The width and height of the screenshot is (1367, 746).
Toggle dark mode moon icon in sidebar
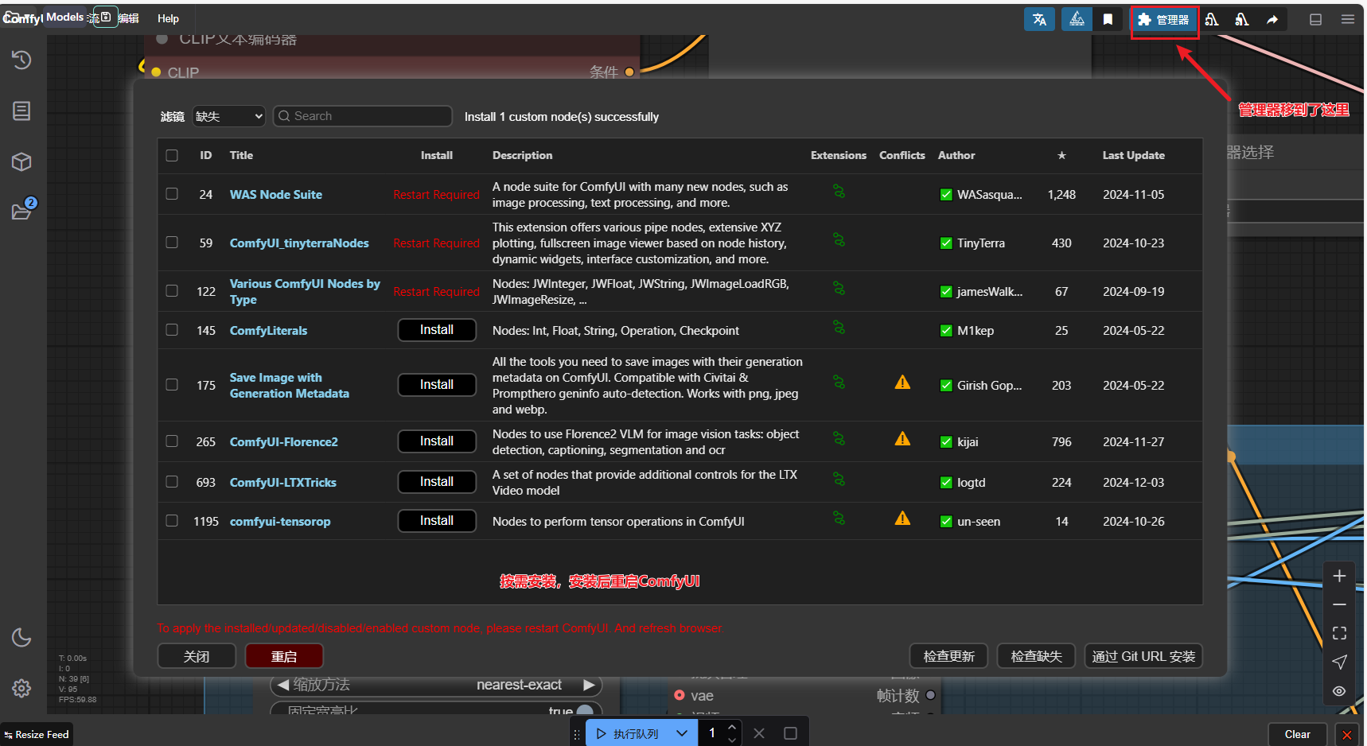point(21,638)
